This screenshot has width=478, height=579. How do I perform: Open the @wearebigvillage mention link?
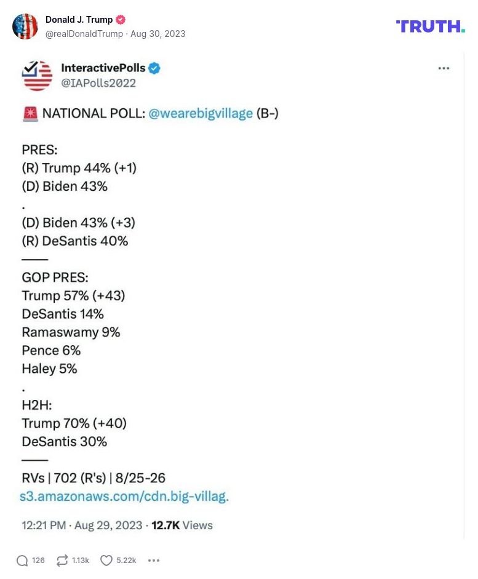tap(201, 113)
